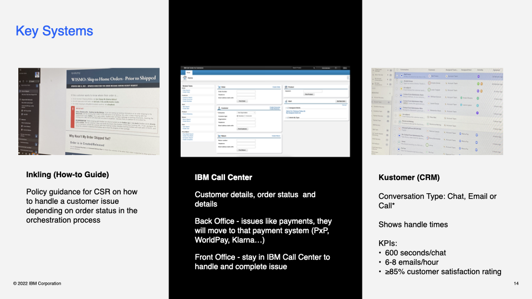Click the Home house icon in Call Center
The width and height of the screenshot is (532, 299).
185,78
